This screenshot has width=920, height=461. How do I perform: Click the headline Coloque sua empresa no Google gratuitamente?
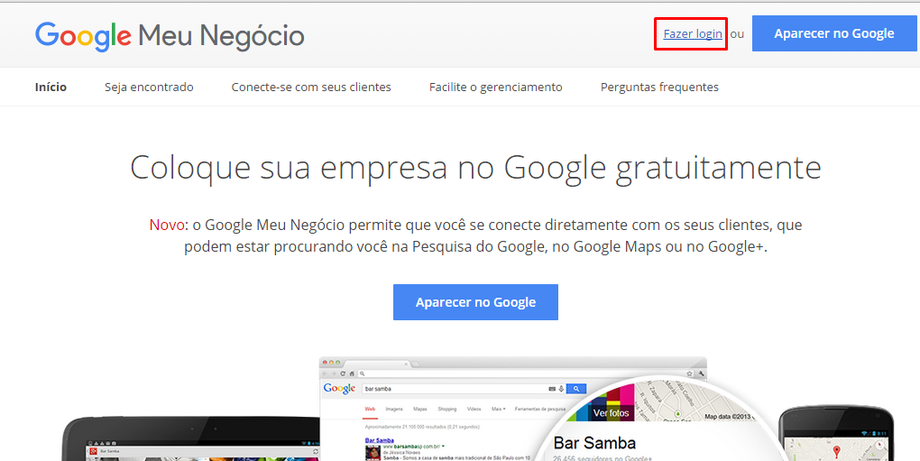[475, 168]
